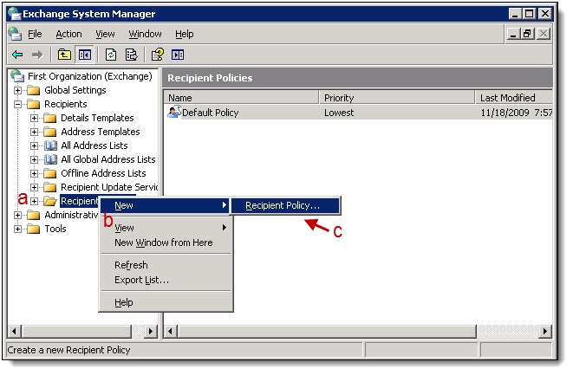The height and width of the screenshot is (375, 573).
Task: Select the Tools tree item
Action: point(55,229)
